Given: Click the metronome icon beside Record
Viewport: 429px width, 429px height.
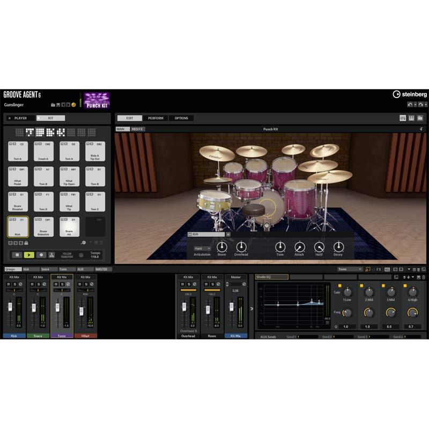Looking at the screenshot, I should coord(51,255).
